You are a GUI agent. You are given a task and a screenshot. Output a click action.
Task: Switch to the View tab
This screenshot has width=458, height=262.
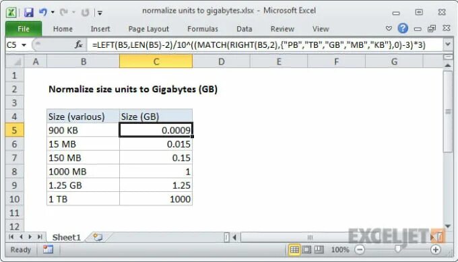click(x=321, y=29)
